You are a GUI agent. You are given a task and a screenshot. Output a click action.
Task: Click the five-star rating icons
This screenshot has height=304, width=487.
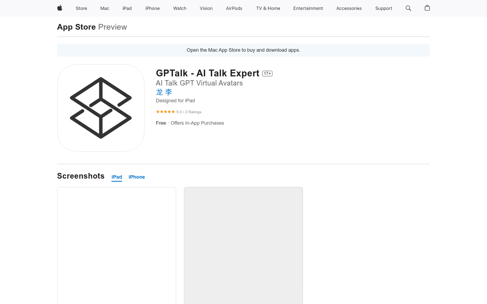[x=165, y=112]
